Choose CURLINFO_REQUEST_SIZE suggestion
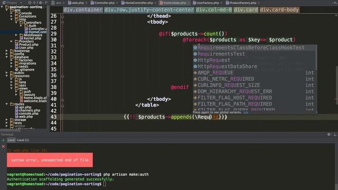Image resolution: width=338 pixels, height=190 pixels. (x=255, y=85)
